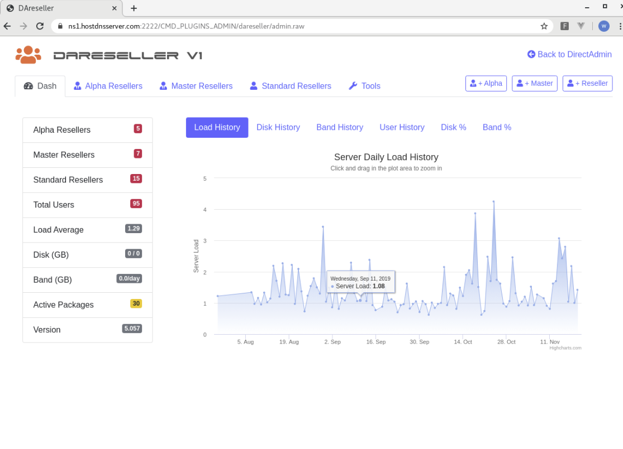Click the Alpha Resellers count badge 5
623x449 pixels.
click(138, 128)
